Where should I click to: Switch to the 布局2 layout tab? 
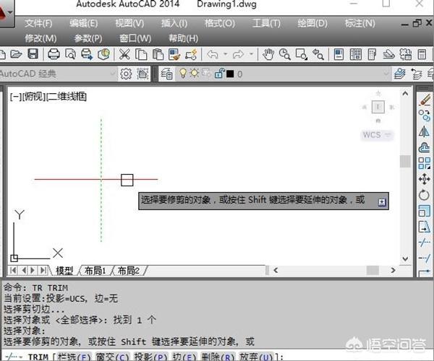pyautogui.click(x=129, y=271)
